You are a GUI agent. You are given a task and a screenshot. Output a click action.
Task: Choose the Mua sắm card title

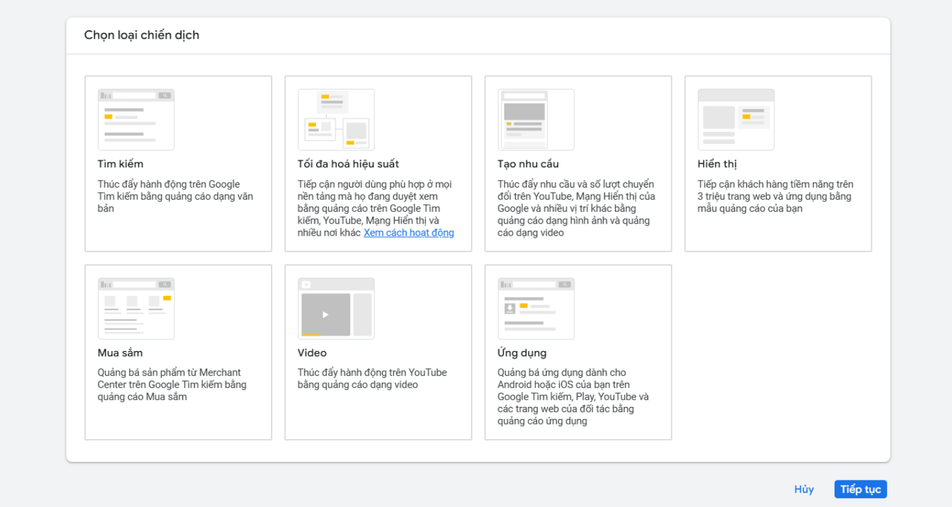click(x=120, y=353)
